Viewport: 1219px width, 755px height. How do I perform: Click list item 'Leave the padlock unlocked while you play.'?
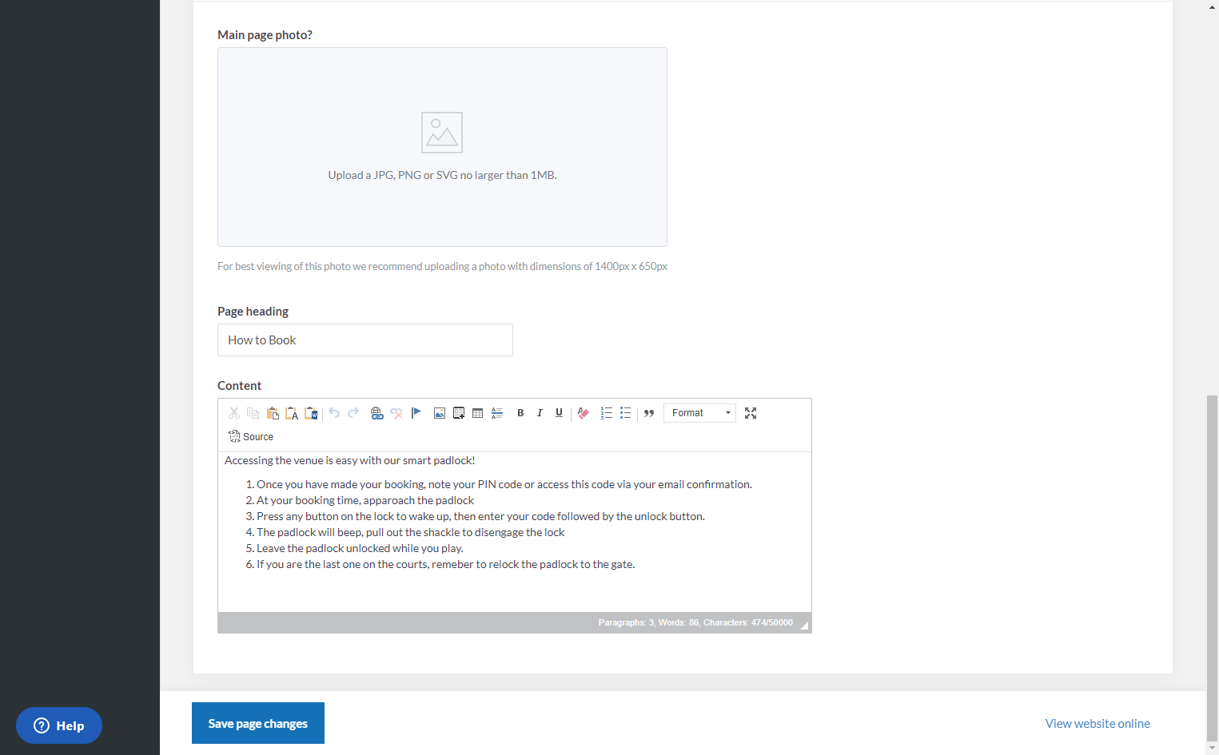pyautogui.click(x=360, y=548)
